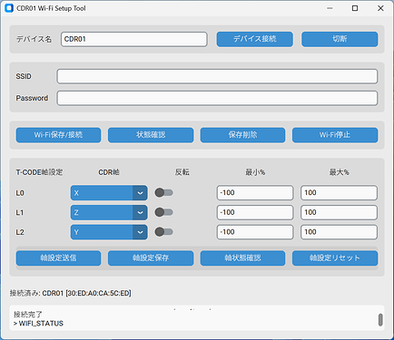Image resolution: width=394 pixels, height=340 pixels.
Task: Click the Wi-Fi停止 button
Action: pyautogui.click(x=335, y=135)
